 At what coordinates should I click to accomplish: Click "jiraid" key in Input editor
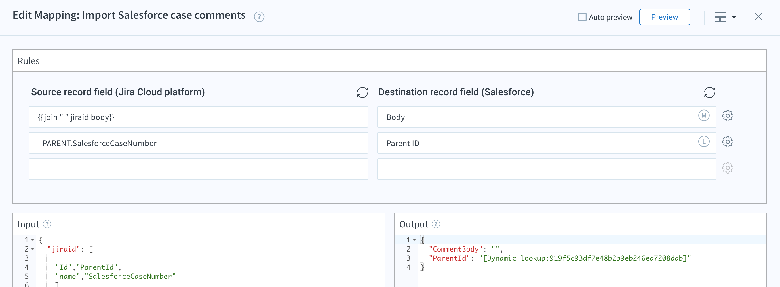pyautogui.click(x=64, y=249)
